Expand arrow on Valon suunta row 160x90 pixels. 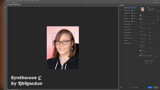coord(158,42)
